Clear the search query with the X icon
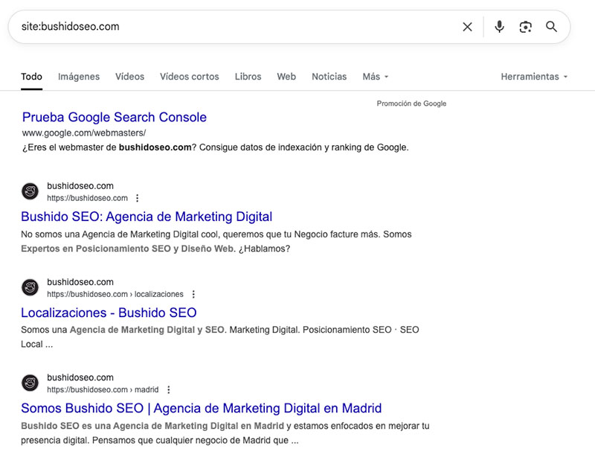Viewport: 595px width, 463px height. pos(467,27)
